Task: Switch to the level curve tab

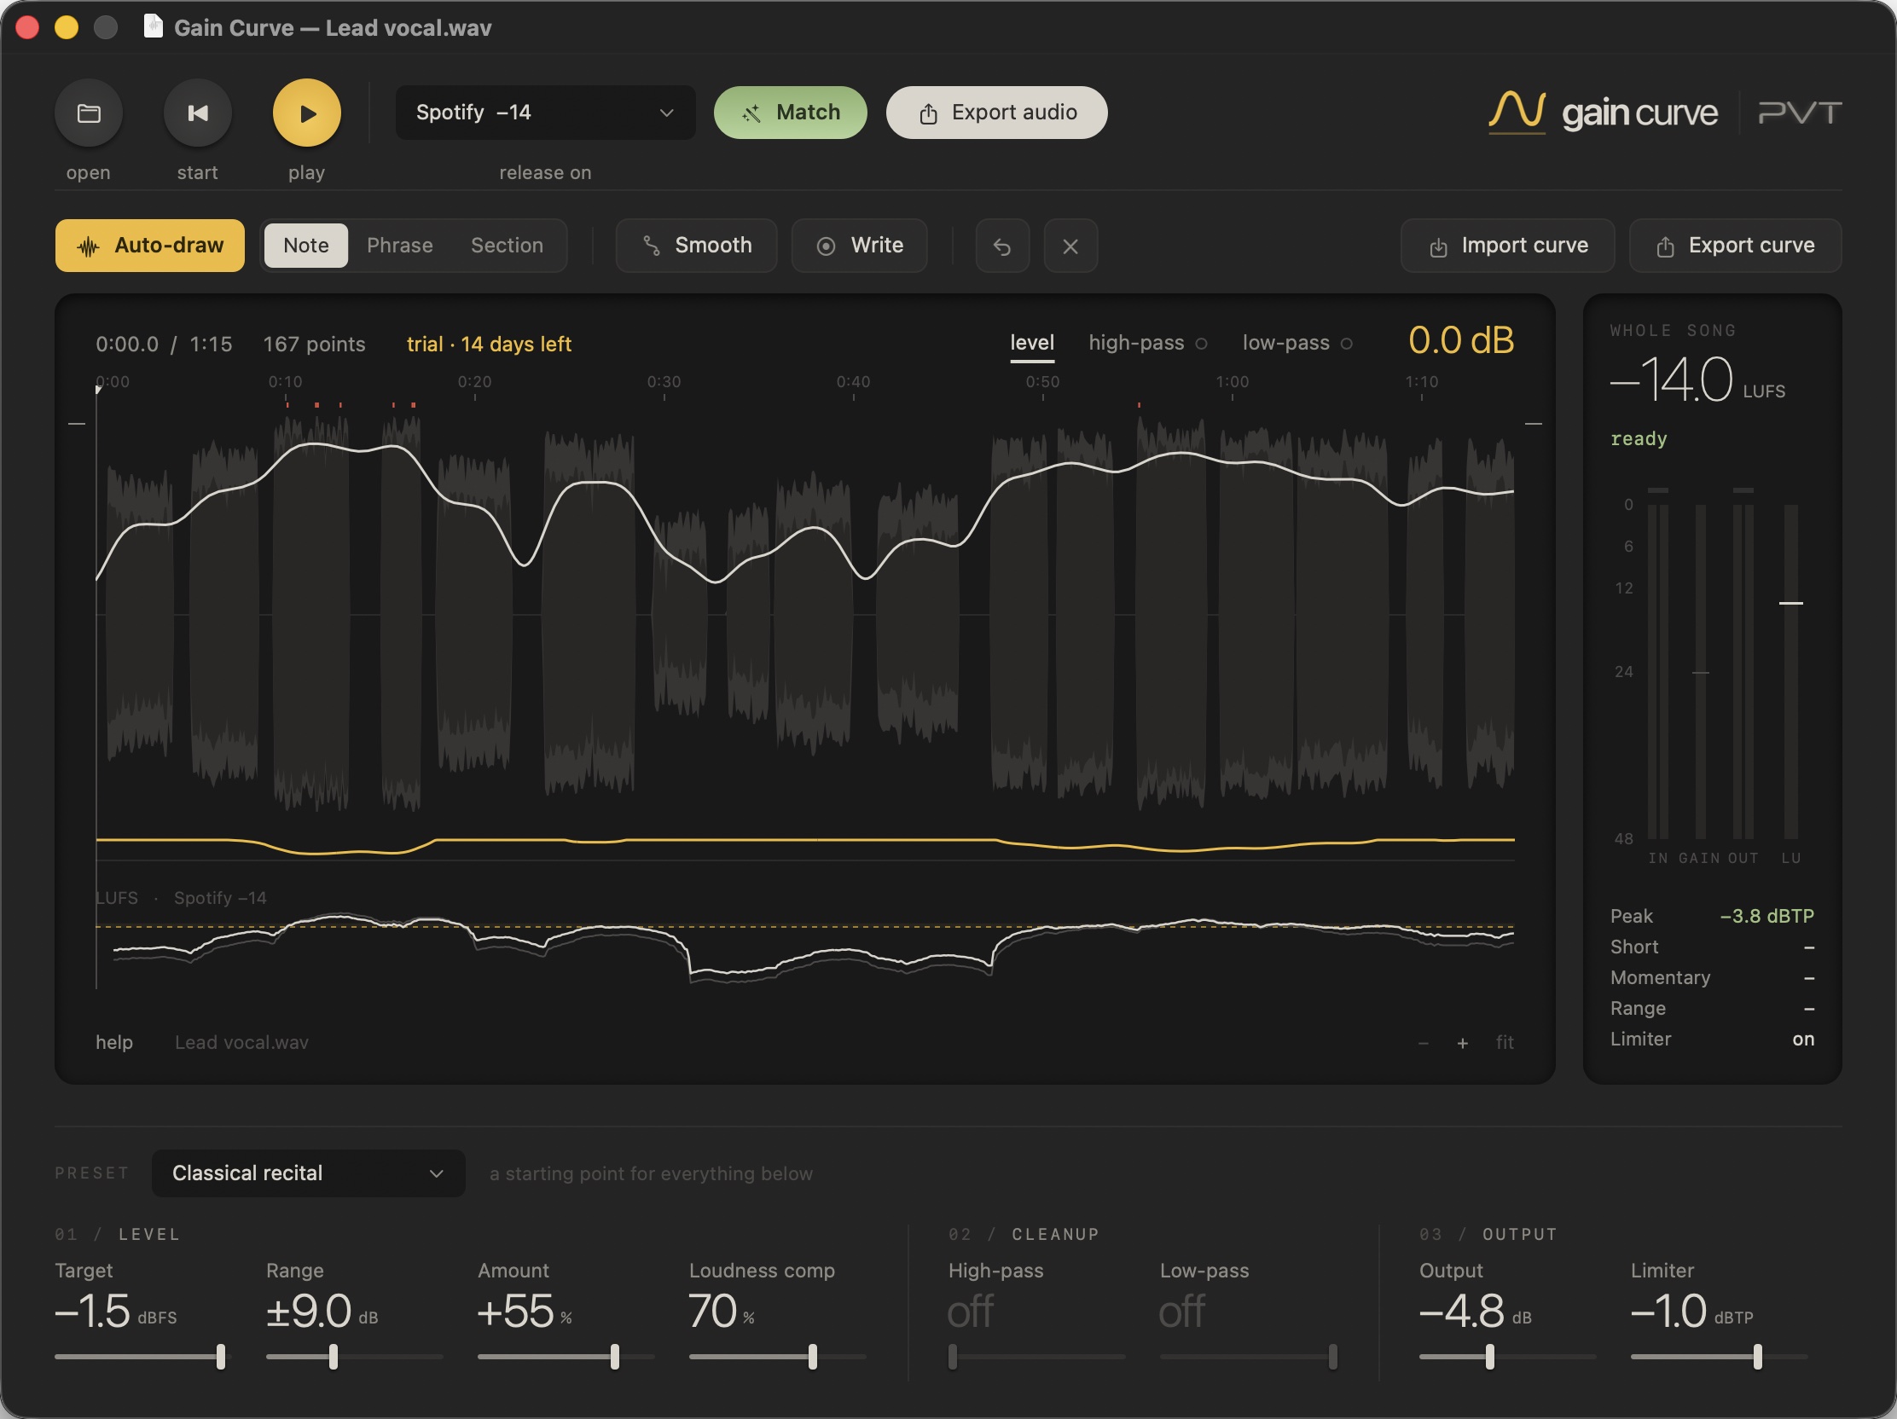Action: point(1032,343)
